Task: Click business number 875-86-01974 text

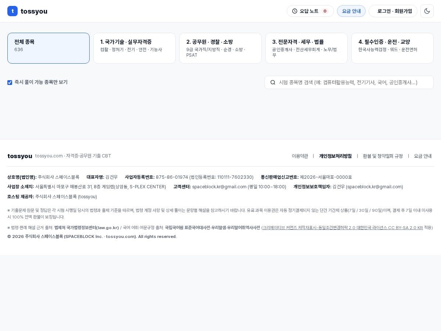Action: pos(172,177)
